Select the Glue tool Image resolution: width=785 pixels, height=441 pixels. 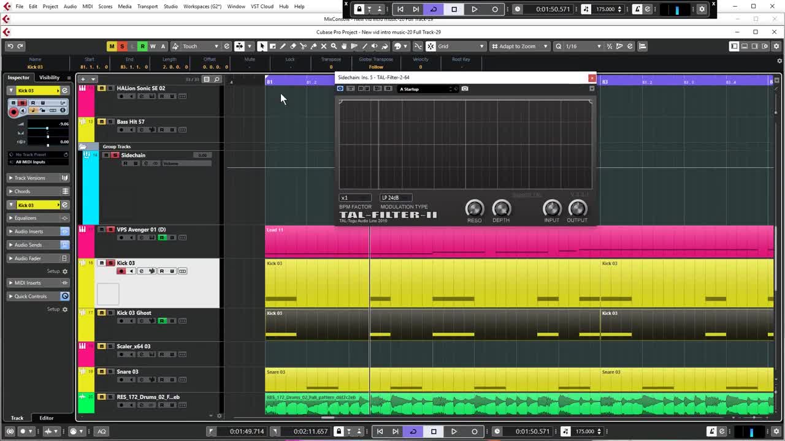point(313,46)
